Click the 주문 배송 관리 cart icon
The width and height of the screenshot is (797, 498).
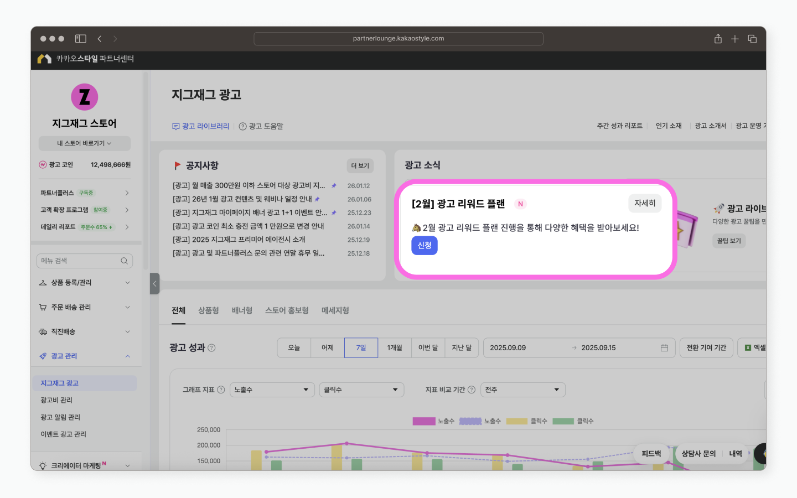click(x=44, y=307)
